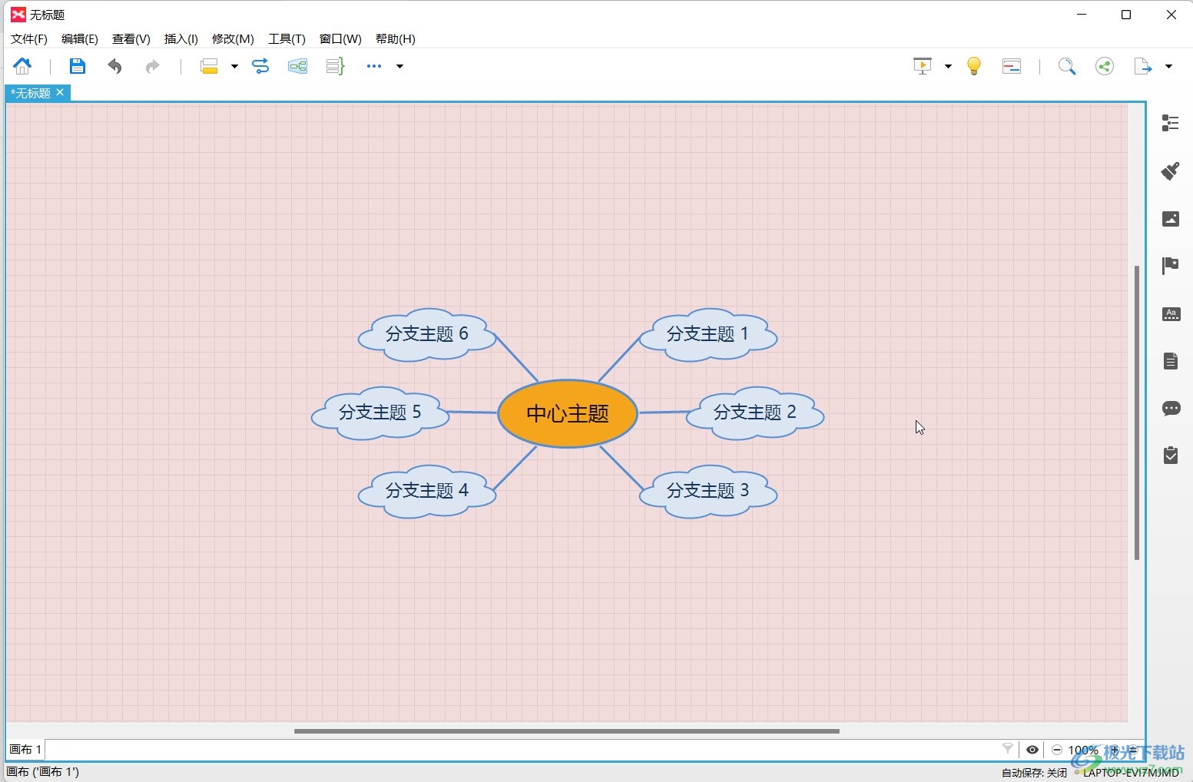Open the Image gallery panel
Viewport: 1193px width, 782px height.
click(1171, 219)
